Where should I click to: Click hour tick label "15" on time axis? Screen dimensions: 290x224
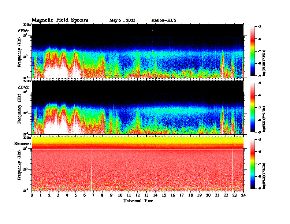tap(164, 195)
